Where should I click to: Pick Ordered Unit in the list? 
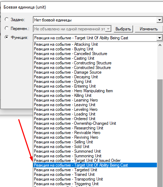95,119
